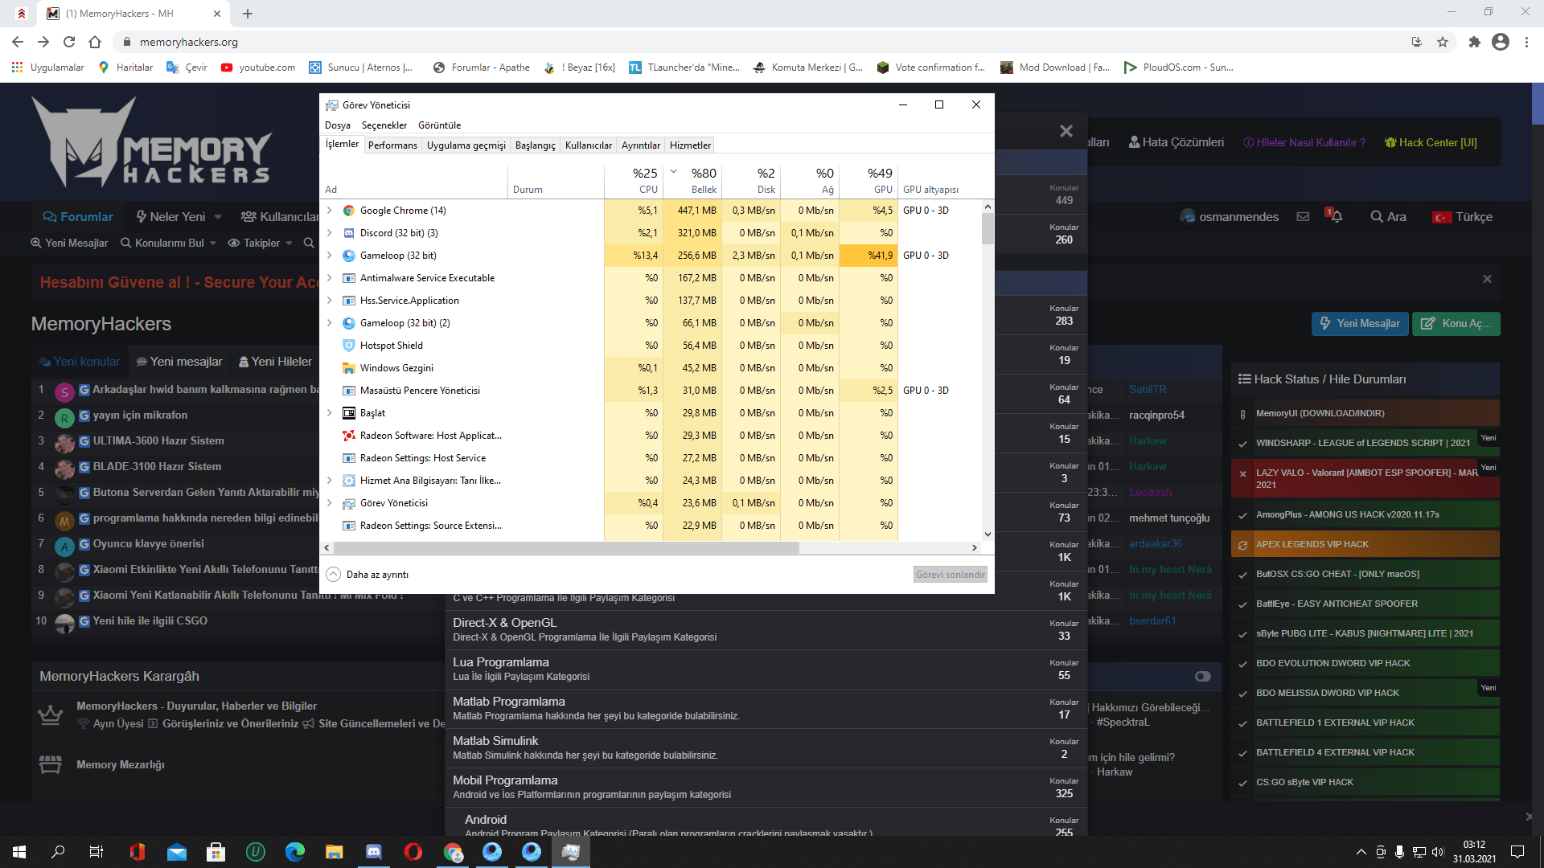The width and height of the screenshot is (1544, 868).
Task: Open Task View on taskbar
Action: (x=96, y=852)
